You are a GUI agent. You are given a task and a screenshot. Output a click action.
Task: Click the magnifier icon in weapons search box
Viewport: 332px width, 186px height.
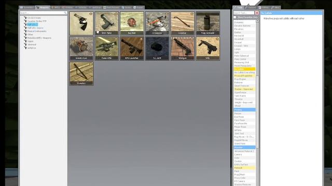pyautogui.click(x=65, y=13)
